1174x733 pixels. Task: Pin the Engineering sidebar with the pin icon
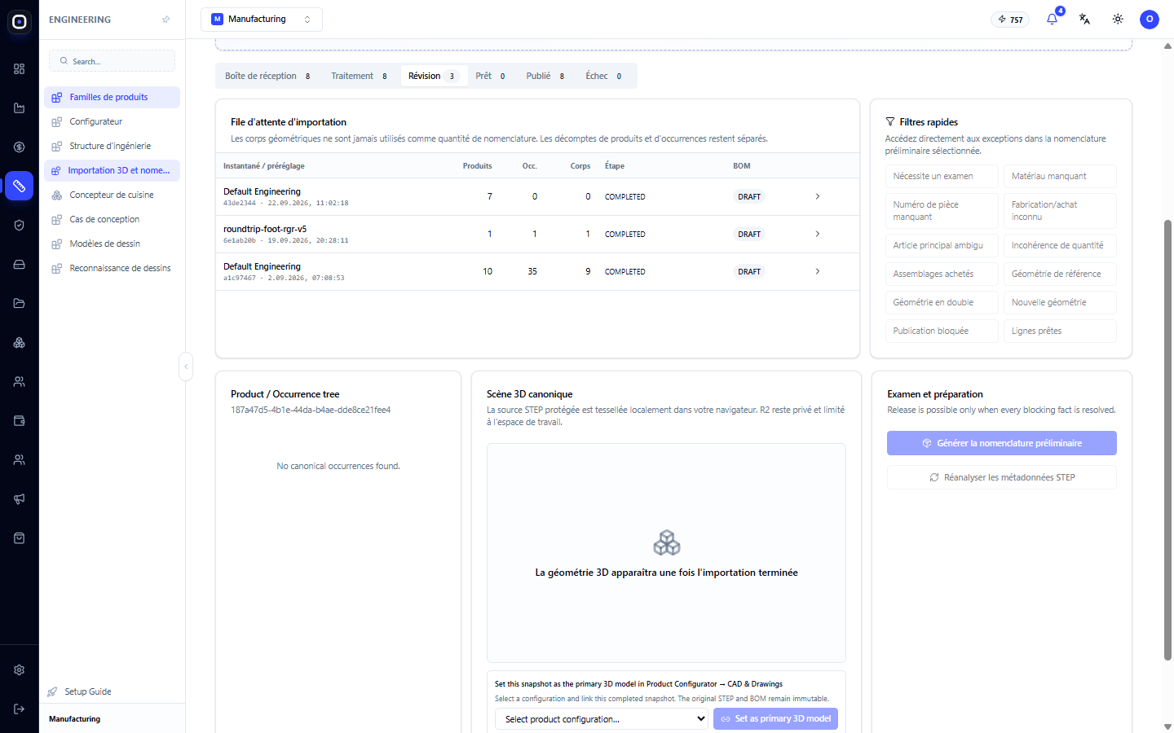166,20
